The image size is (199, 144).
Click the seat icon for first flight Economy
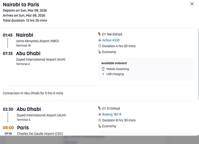(x=100, y=52)
